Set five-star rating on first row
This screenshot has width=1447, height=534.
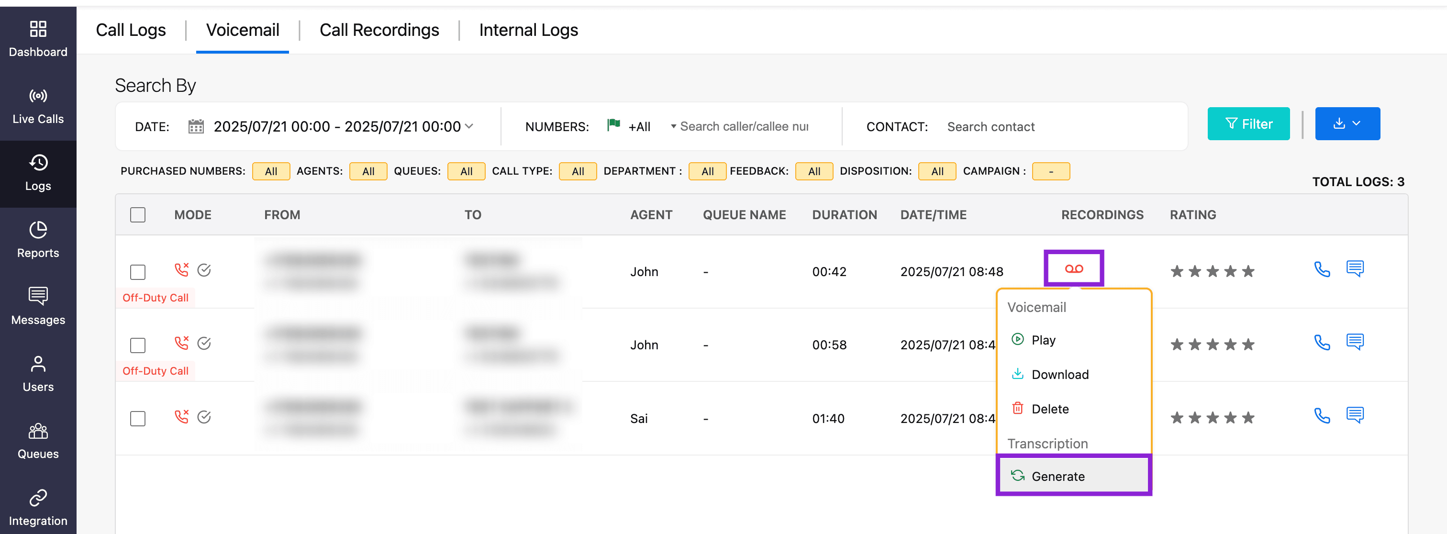pyautogui.click(x=1247, y=272)
